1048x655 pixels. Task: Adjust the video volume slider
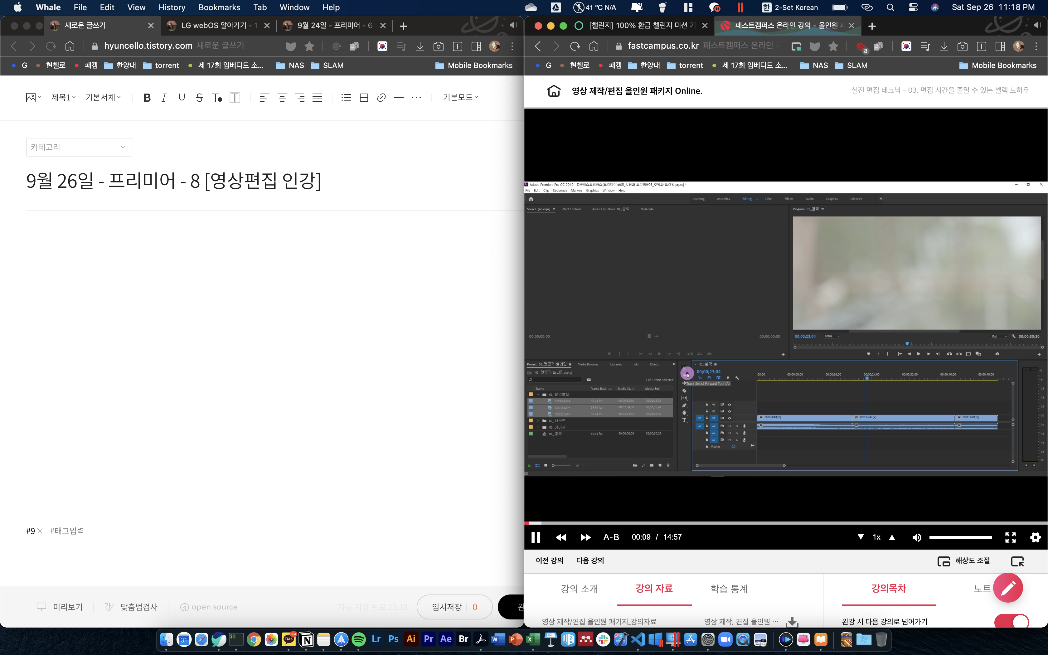(x=960, y=537)
